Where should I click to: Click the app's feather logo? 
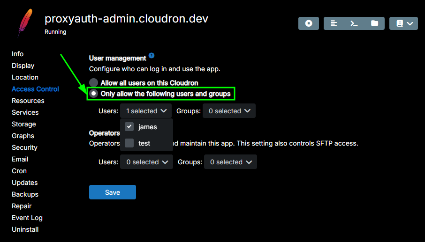point(24,23)
